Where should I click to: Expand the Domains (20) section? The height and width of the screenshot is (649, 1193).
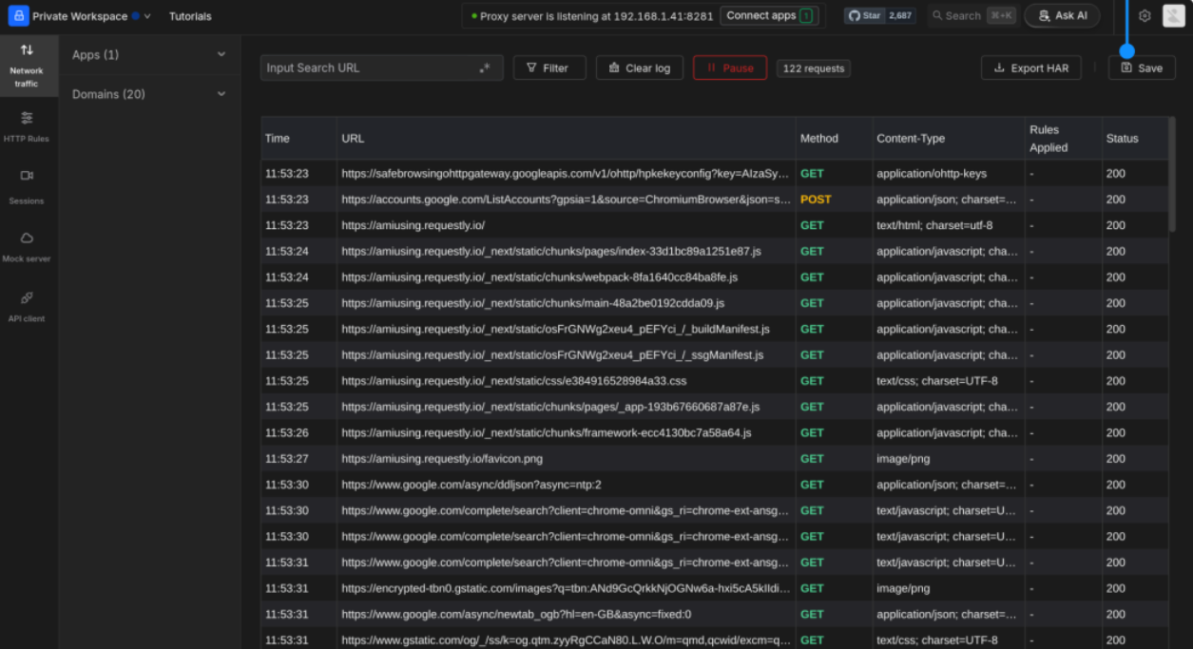click(149, 94)
